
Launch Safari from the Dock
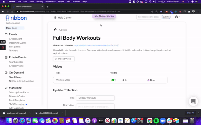click(22, 121)
